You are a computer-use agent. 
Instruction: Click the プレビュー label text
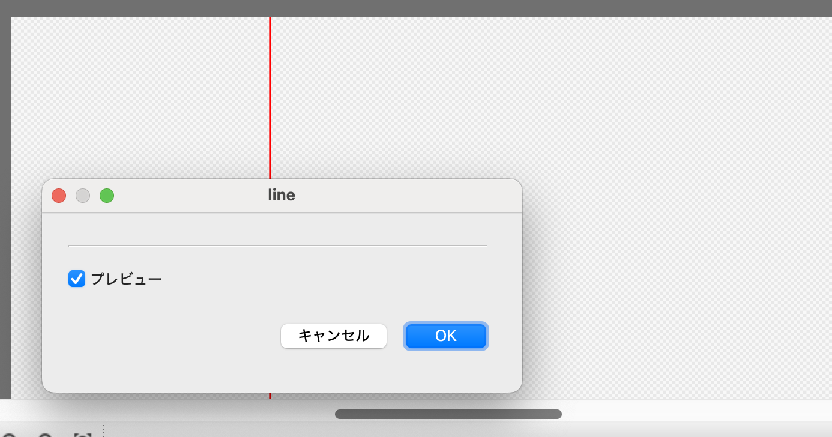[x=126, y=279]
